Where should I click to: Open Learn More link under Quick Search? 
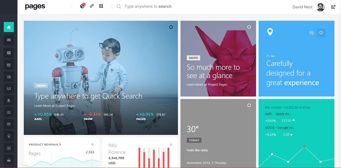(55, 106)
